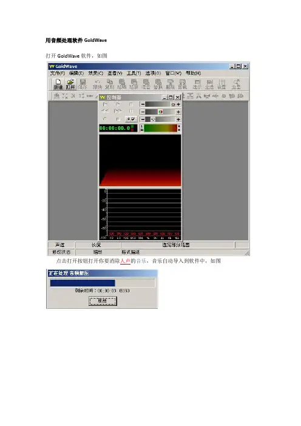301x426 pixels.
Task: Minimize the 控制器 controller window
Action: point(164,97)
